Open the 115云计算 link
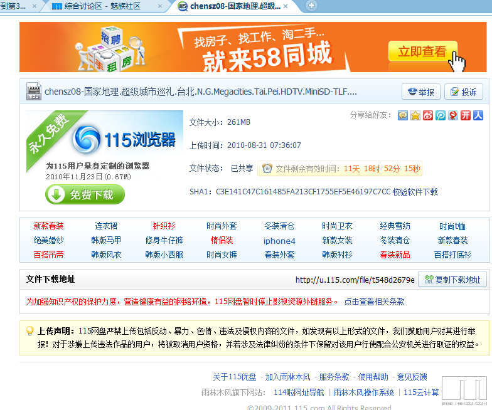 coord(420,392)
